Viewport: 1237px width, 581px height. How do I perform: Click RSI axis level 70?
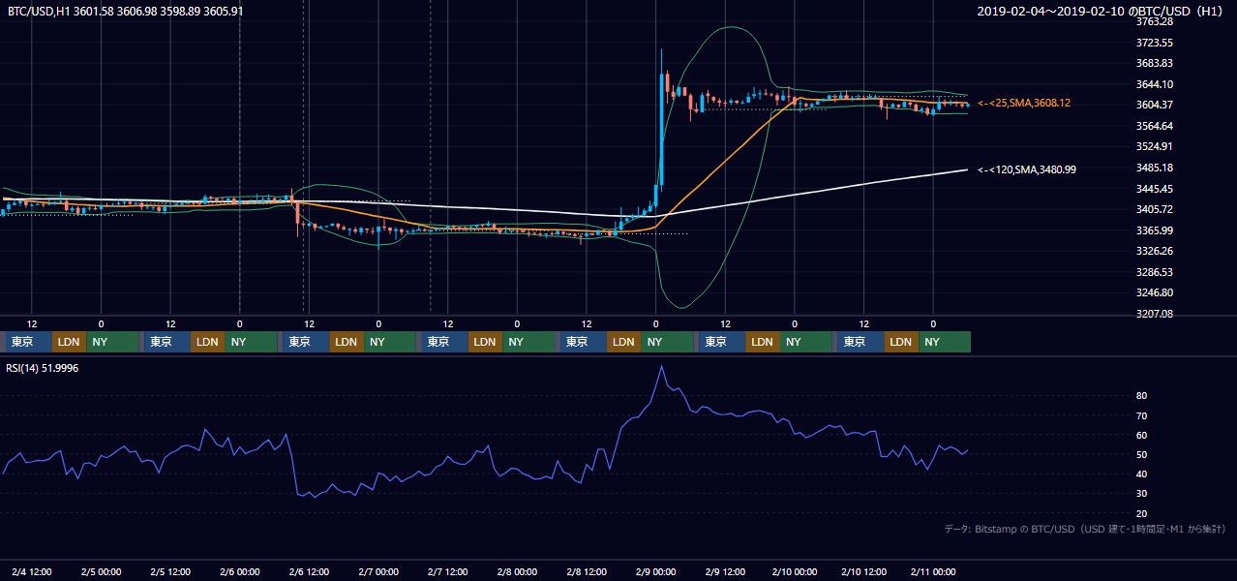coord(1142,415)
